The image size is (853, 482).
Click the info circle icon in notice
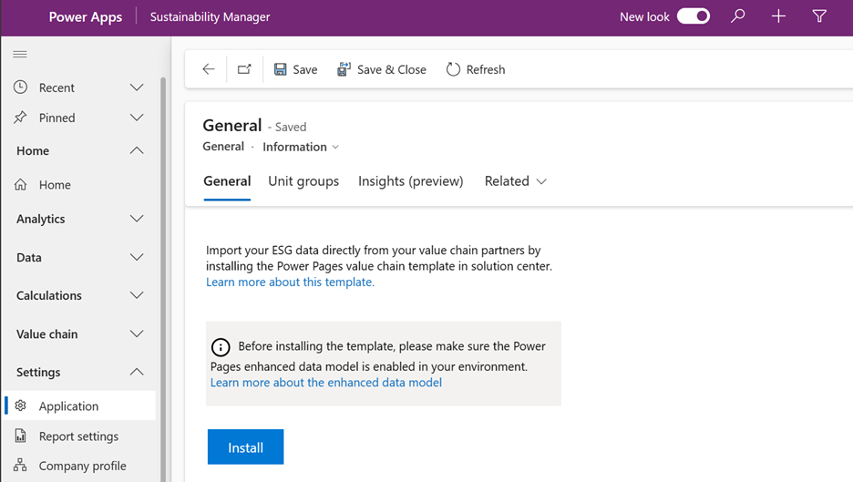pos(221,346)
